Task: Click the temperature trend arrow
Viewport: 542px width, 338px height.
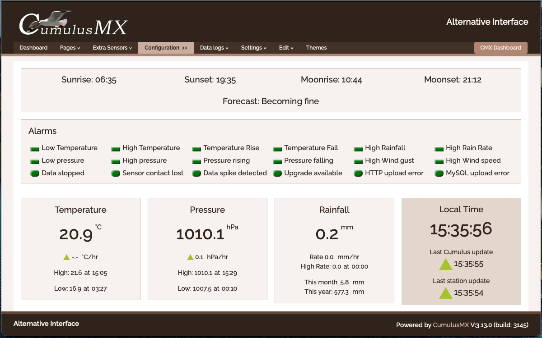Action: (x=66, y=257)
